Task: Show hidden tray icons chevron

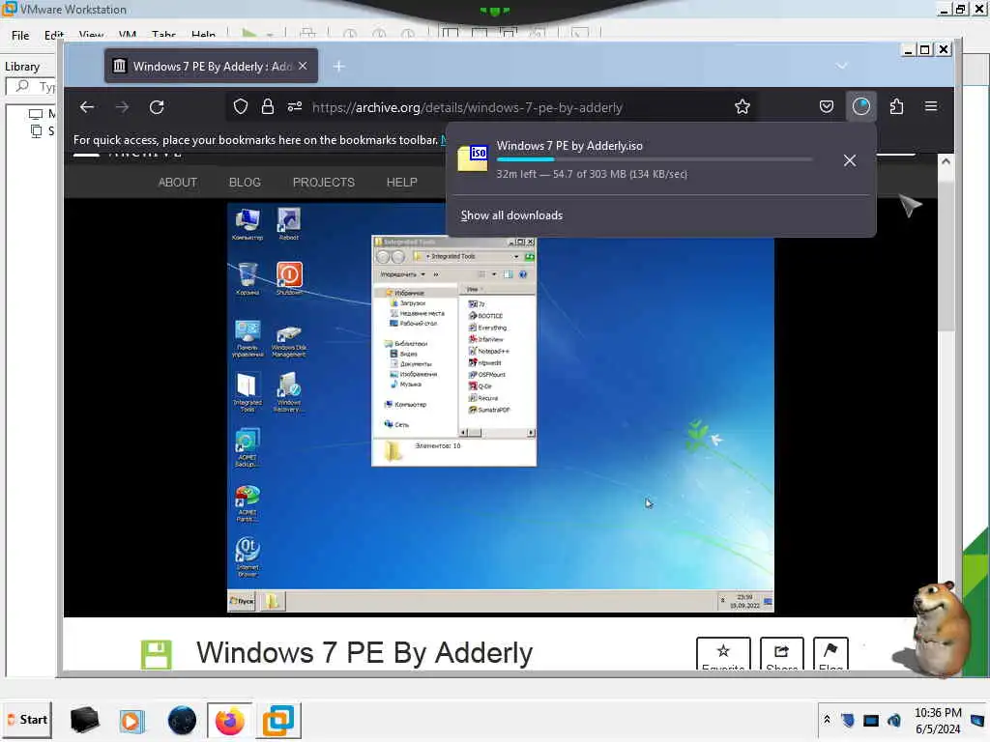Action: click(827, 720)
